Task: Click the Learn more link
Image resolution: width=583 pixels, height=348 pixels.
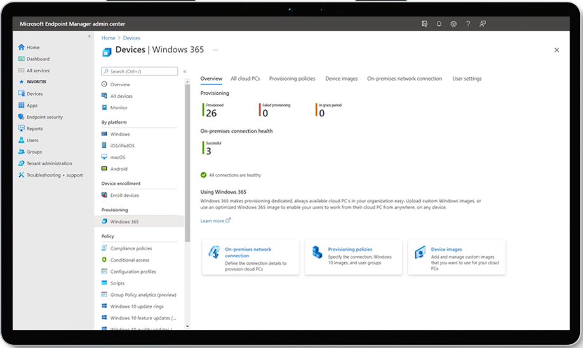Action: tap(215, 221)
